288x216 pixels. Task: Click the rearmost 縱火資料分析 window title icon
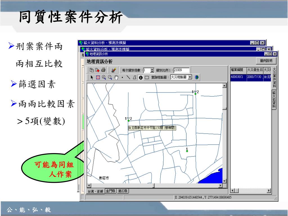pos(81,43)
